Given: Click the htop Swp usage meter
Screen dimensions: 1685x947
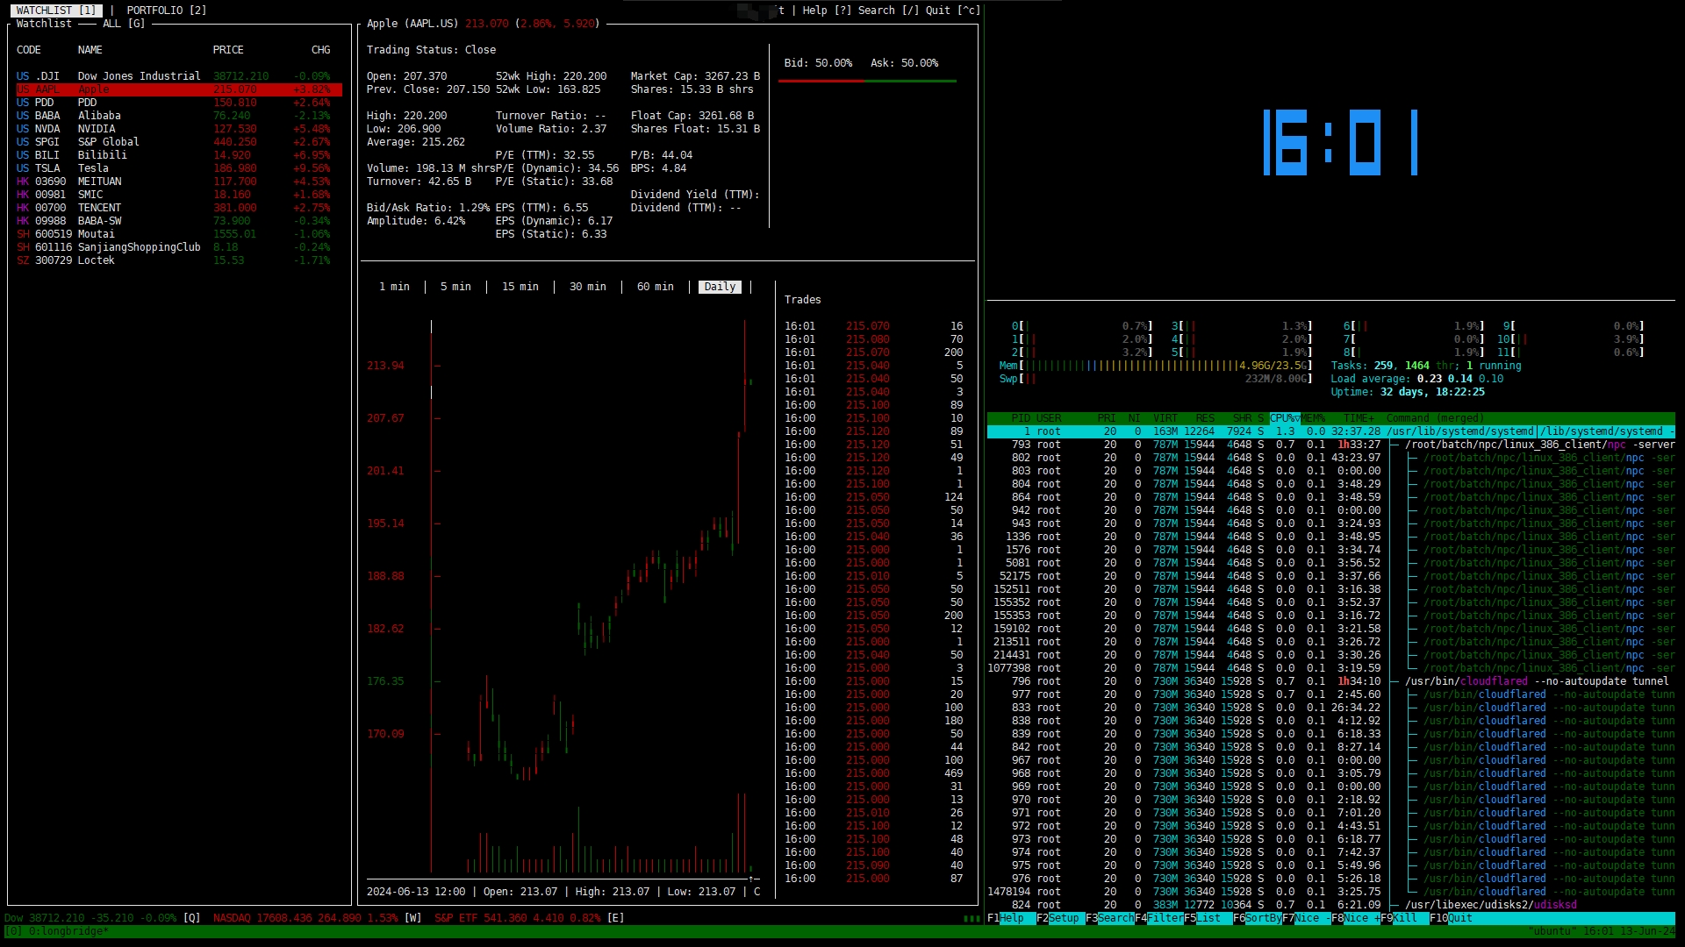Looking at the screenshot, I should (1156, 379).
